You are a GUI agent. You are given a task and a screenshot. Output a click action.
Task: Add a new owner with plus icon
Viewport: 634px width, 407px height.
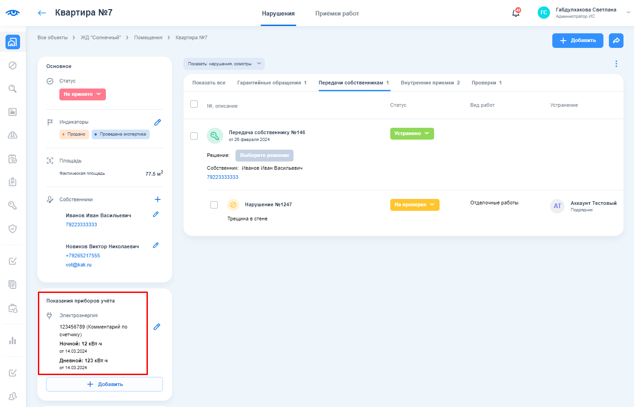tap(157, 199)
